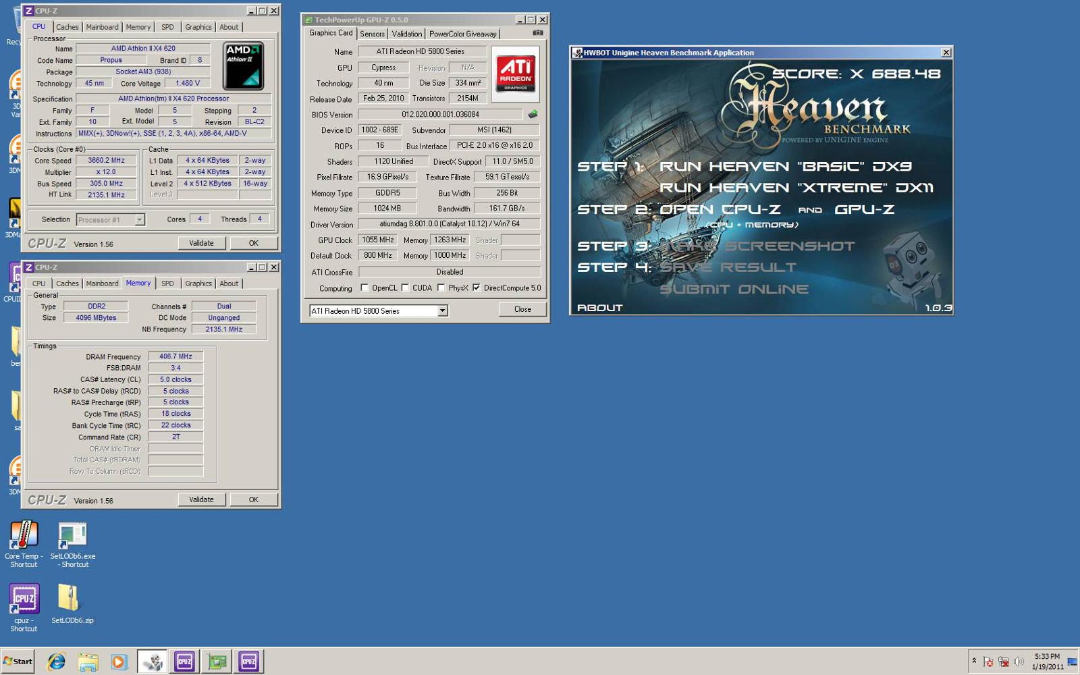Toggle the OpenCL checkbox in GPU-Z
The width and height of the screenshot is (1080, 675).
(364, 288)
